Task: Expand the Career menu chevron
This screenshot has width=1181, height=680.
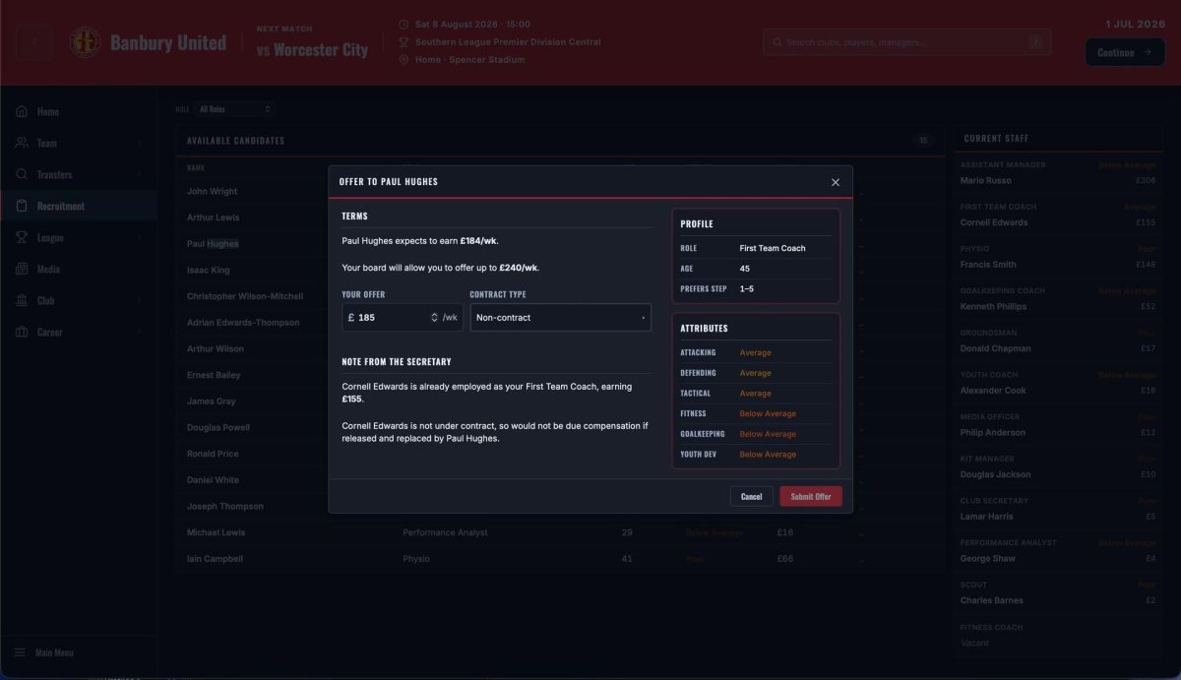Action: click(x=139, y=332)
